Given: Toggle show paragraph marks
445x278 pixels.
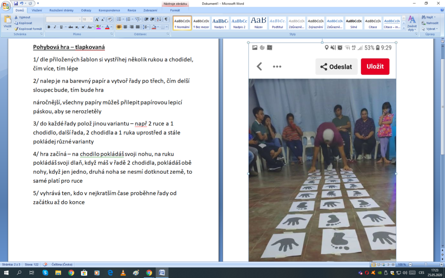Looking at the screenshot, I should pos(166,19).
